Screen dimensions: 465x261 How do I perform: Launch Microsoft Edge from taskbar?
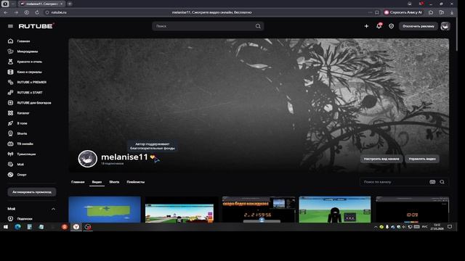pyautogui.click(x=17, y=227)
